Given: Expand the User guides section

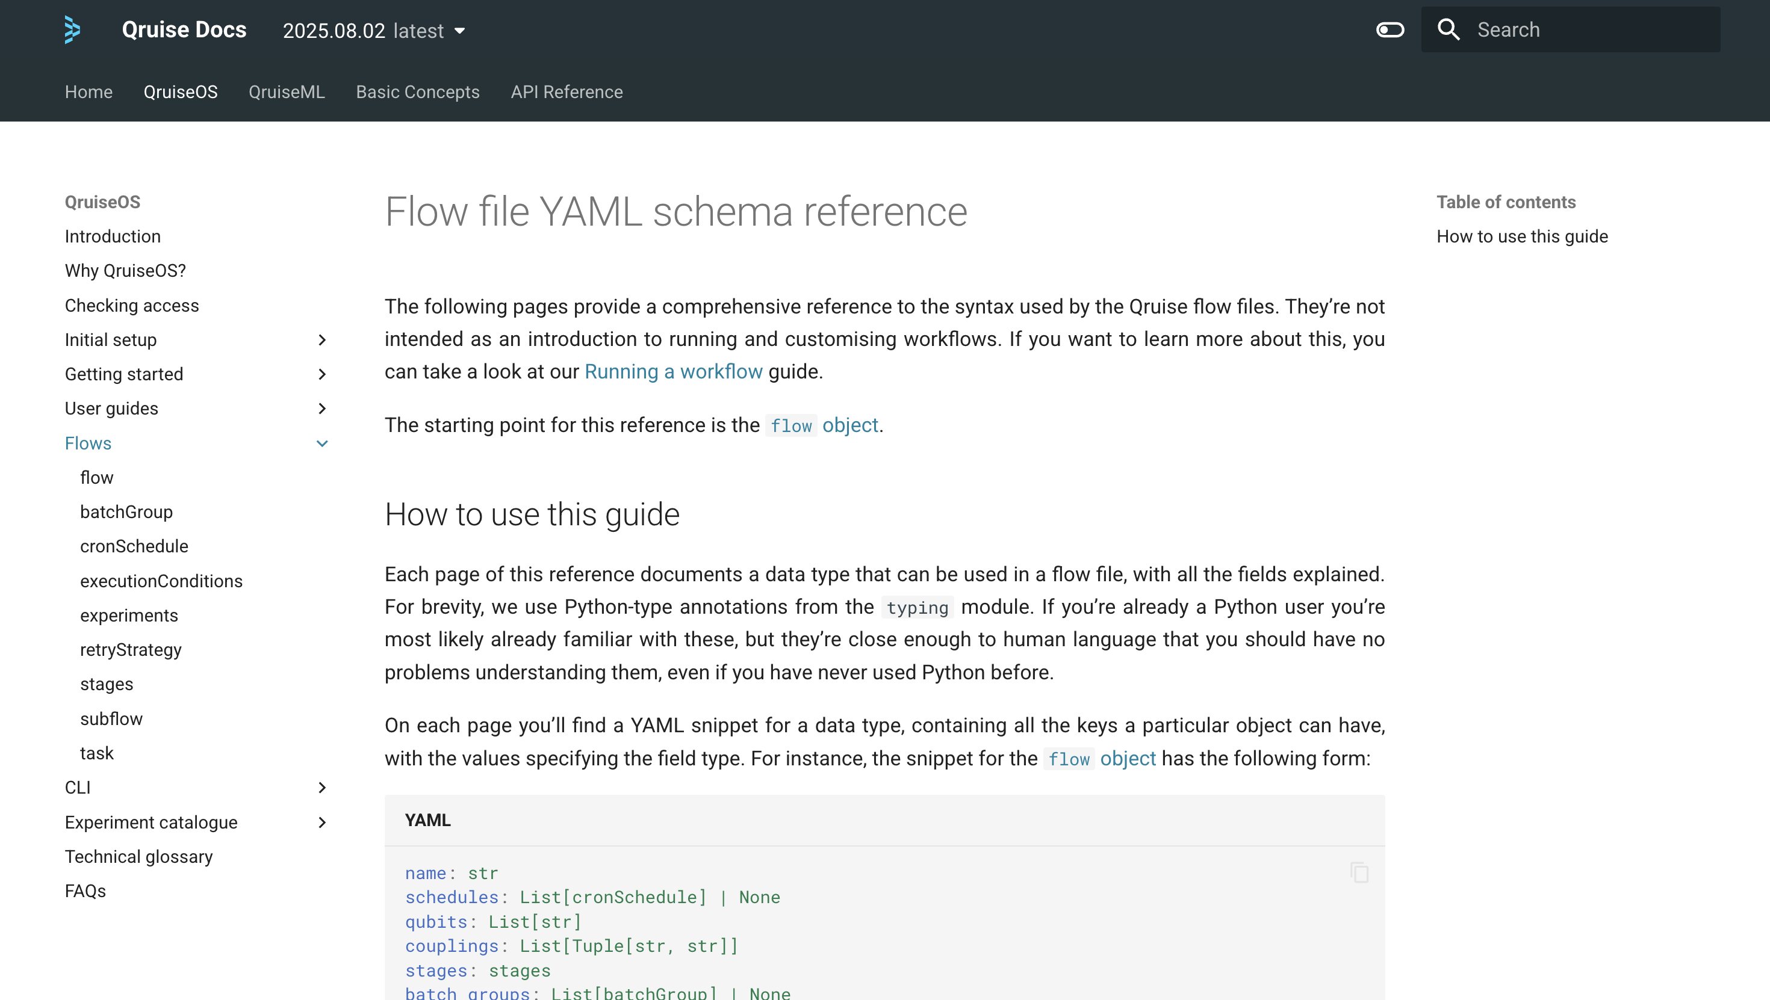Looking at the screenshot, I should [x=321, y=409].
